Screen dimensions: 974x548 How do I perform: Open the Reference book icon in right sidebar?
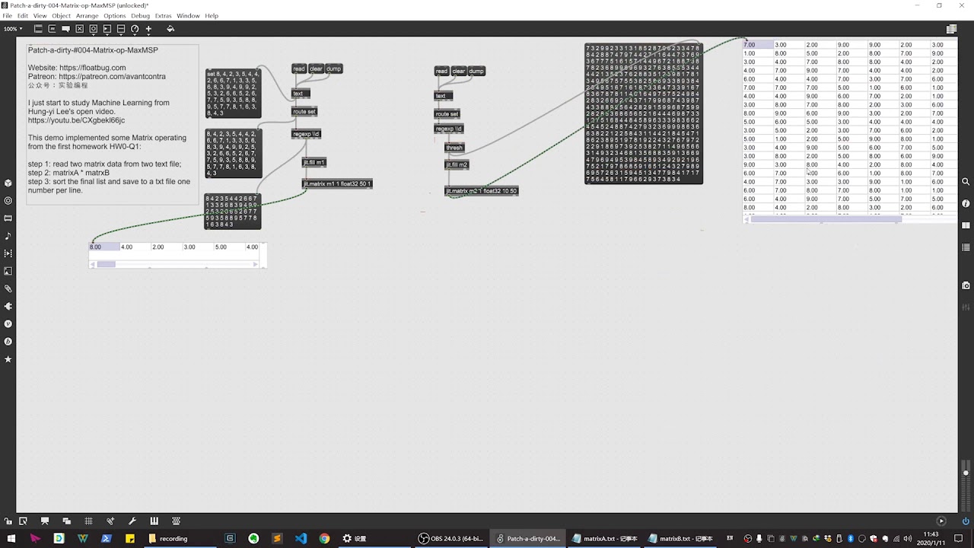click(966, 225)
